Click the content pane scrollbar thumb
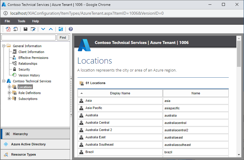This screenshot has height=160, width=244. (239, 54)
